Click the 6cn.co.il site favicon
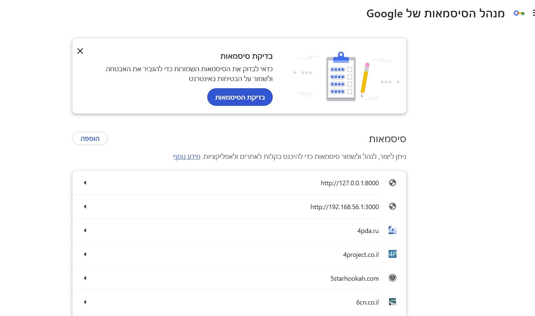The image size is (535, 316). (393, 302)
